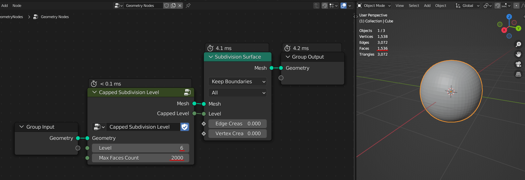525x180 pixels.
Task: Toggle proportional editing in viewport
Action: point(516,6)
